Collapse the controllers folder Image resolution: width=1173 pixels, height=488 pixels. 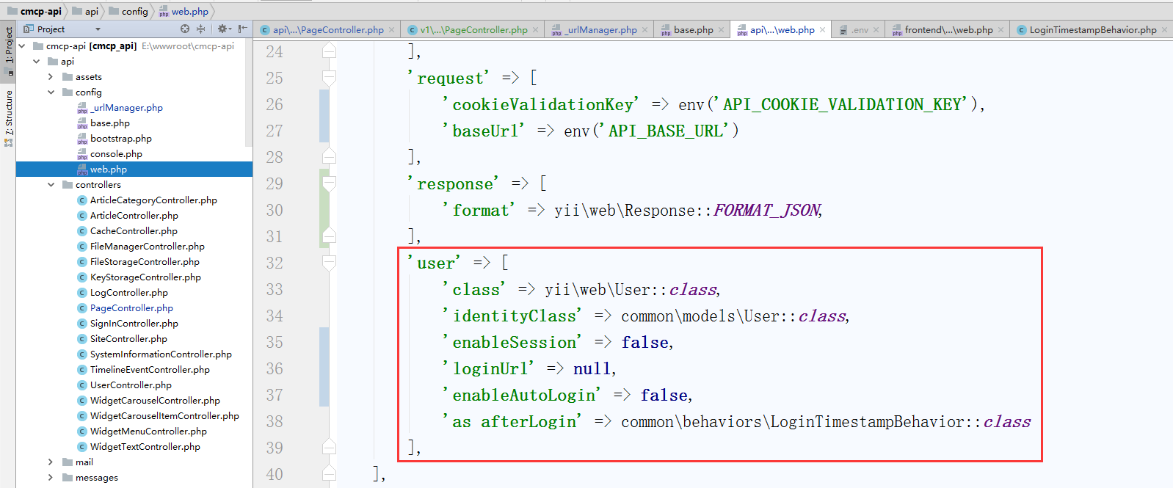coord(51,185)
